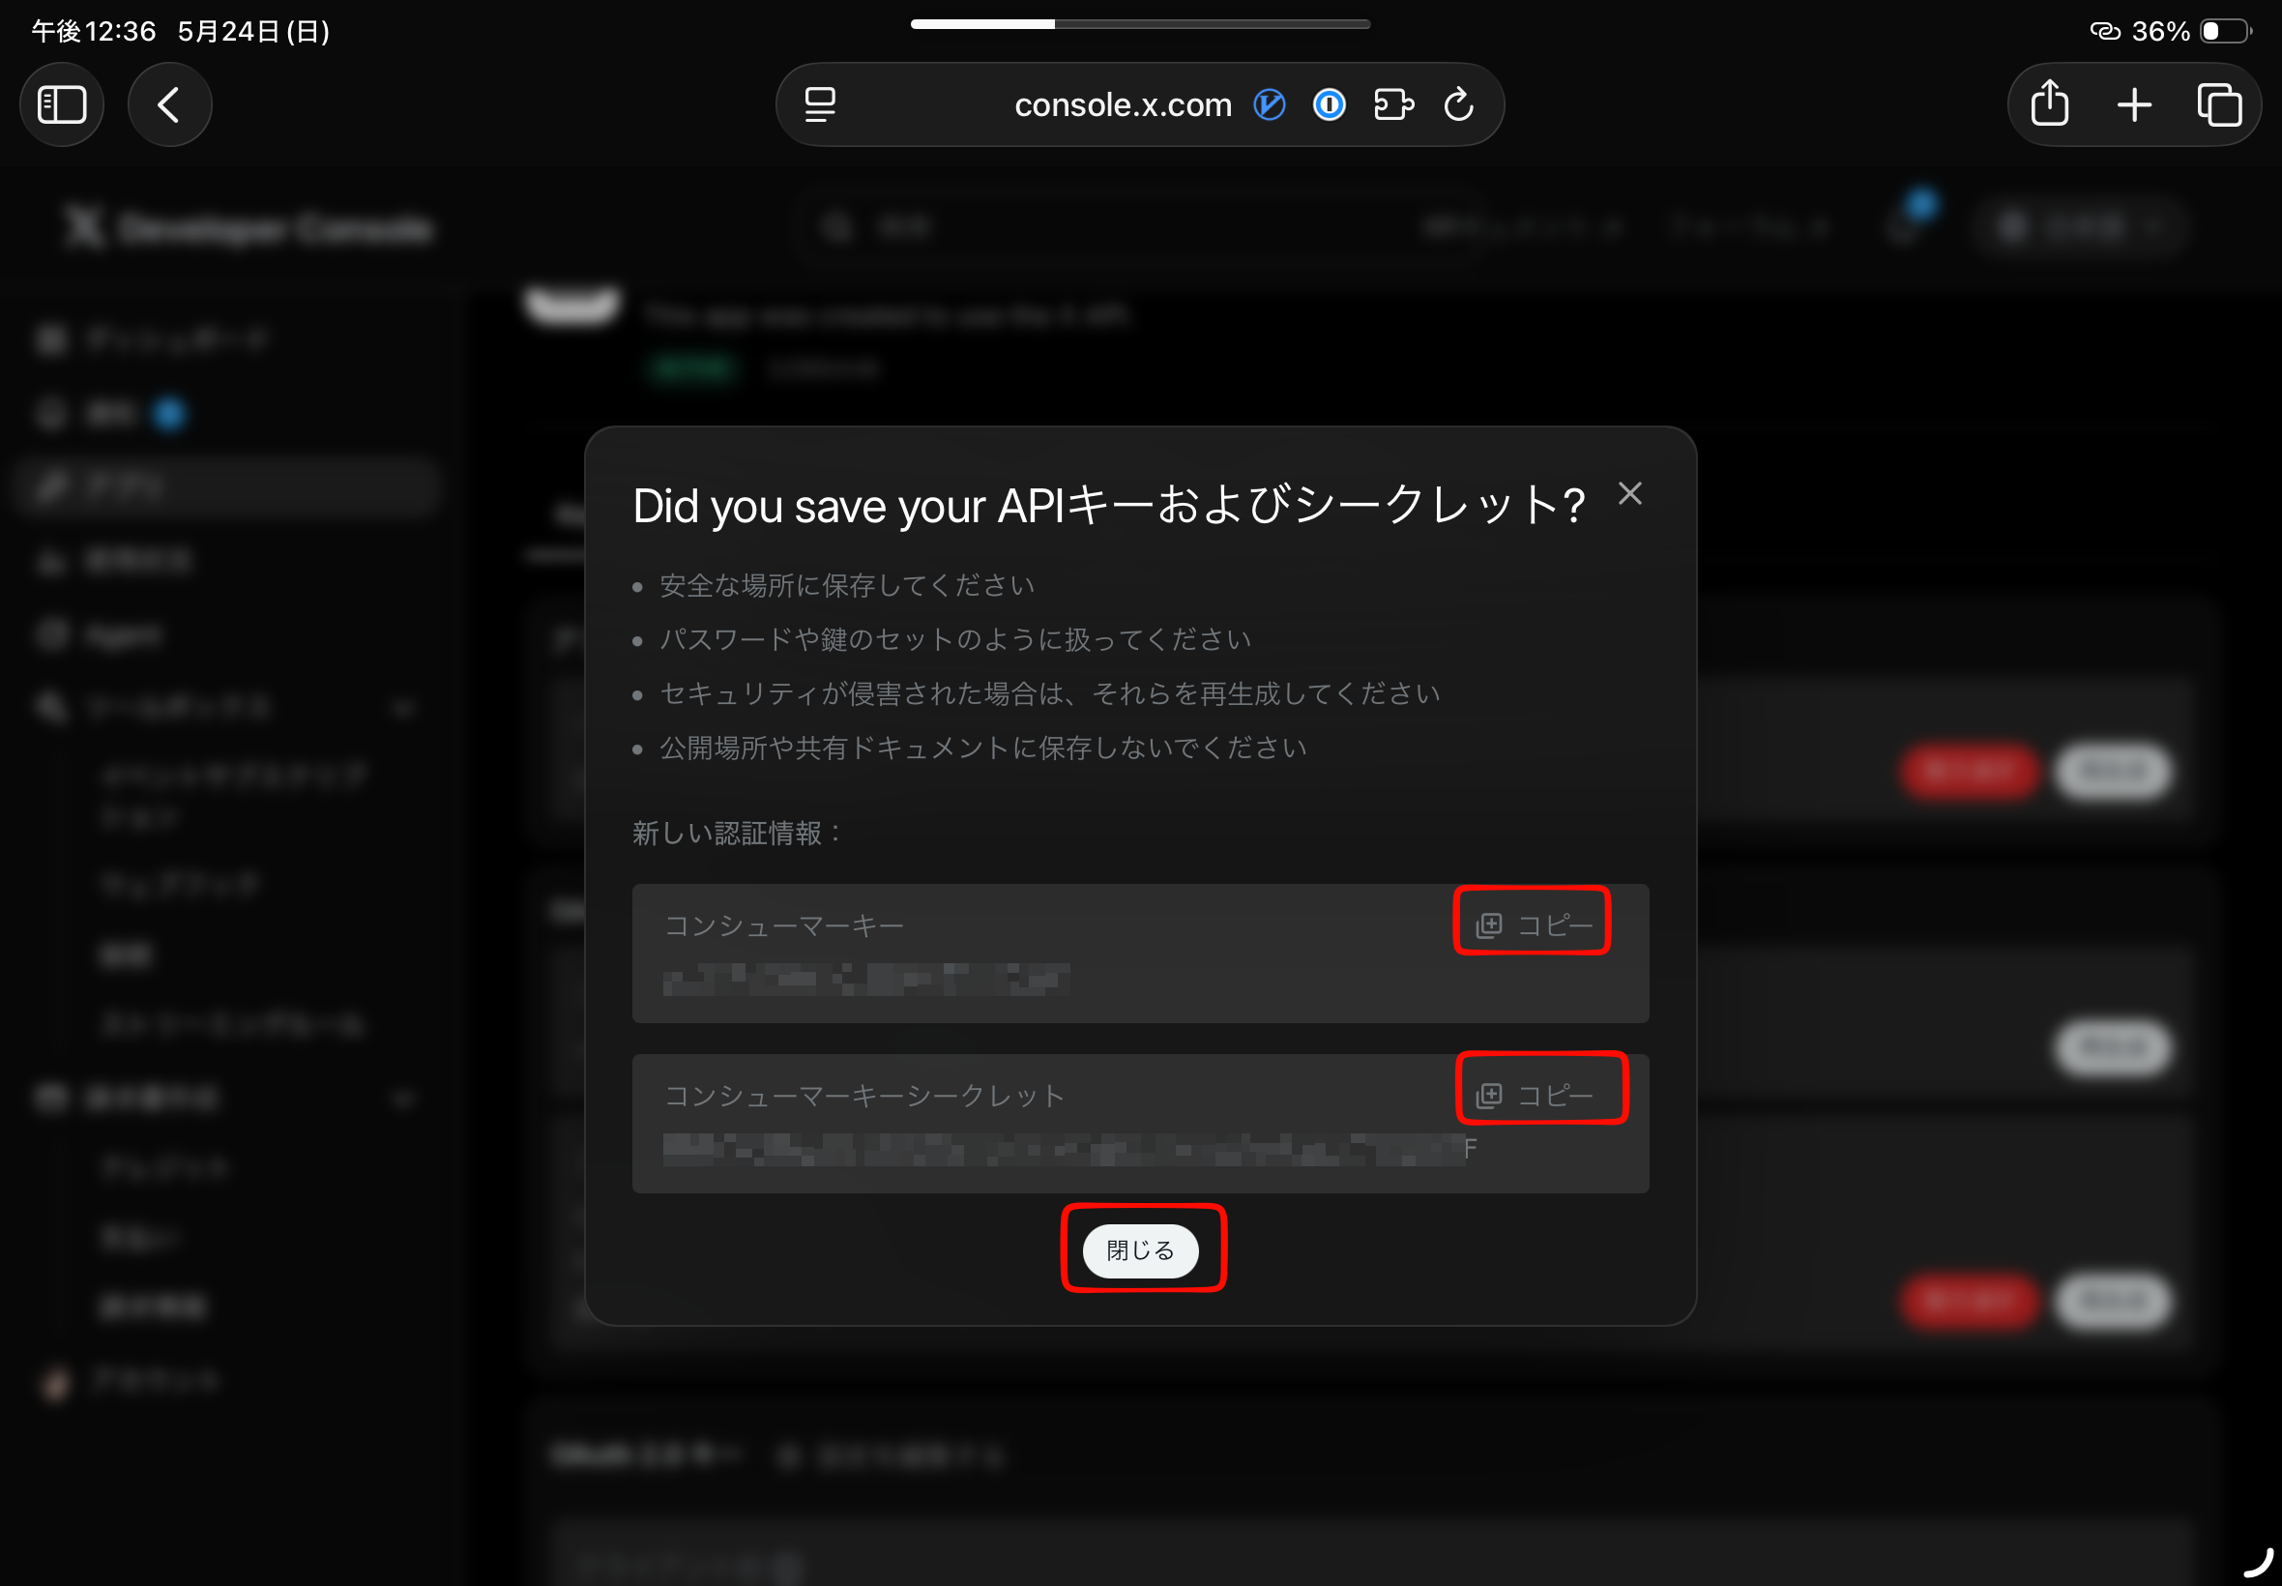Click the page loading progress bar
This screenshot has height=1586, width=2282.
1140,24
